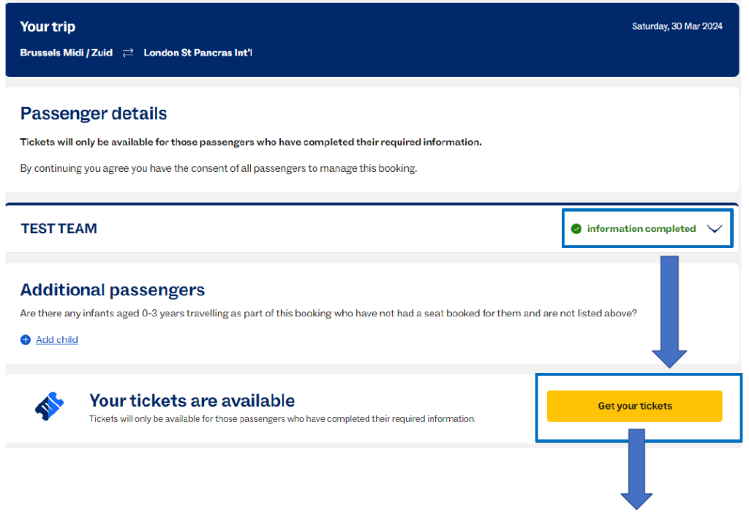
Task: Click the infants aged 0-3 question text
Action: [x=328, y=313]
